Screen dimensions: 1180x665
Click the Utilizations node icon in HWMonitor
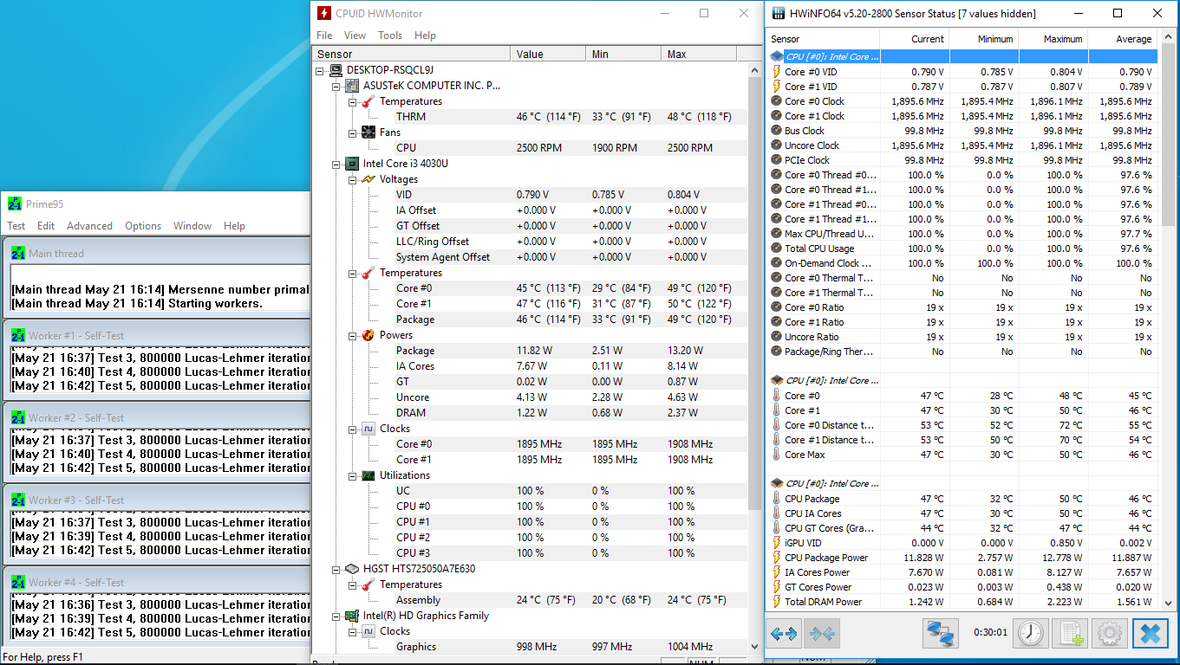(368, 475)
